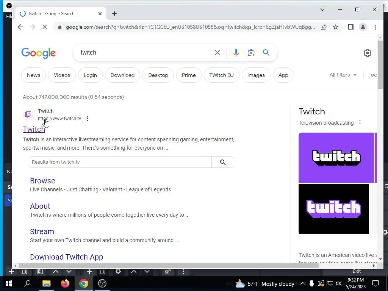Select the Videos filter chip
Screen dimensions: 388x291
pos(62,75)
